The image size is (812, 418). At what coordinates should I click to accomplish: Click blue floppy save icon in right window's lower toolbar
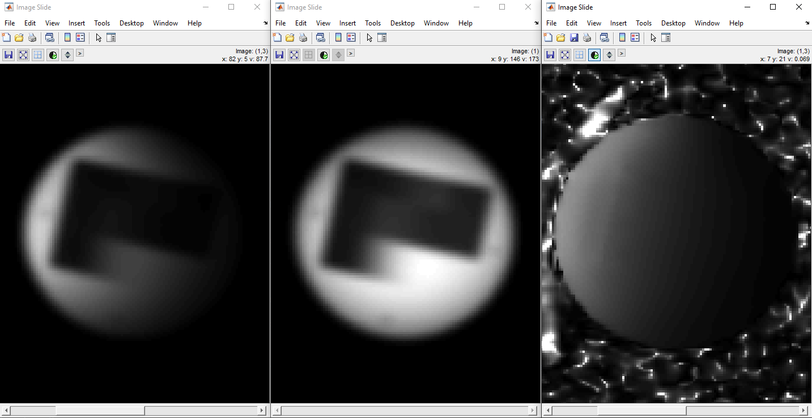[x=550, y=55]
